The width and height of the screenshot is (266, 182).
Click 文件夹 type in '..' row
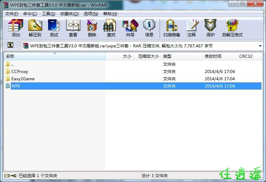tap(169, 64)
